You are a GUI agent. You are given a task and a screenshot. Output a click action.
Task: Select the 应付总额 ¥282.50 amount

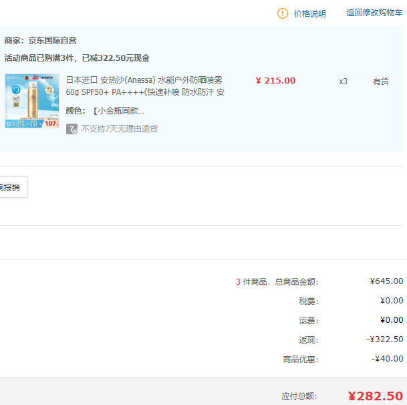point(376,396)
